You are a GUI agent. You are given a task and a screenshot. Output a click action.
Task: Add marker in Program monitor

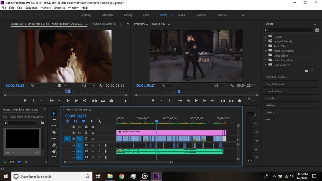point(153,101)
